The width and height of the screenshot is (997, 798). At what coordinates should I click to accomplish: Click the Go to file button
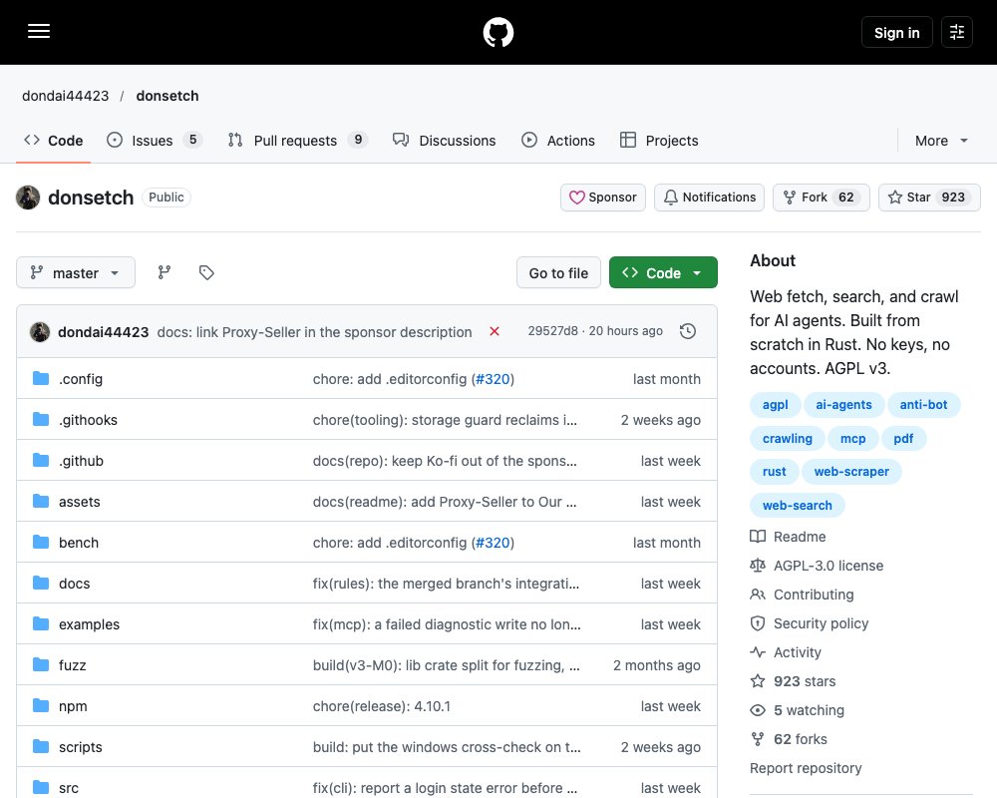coord(558,273)
